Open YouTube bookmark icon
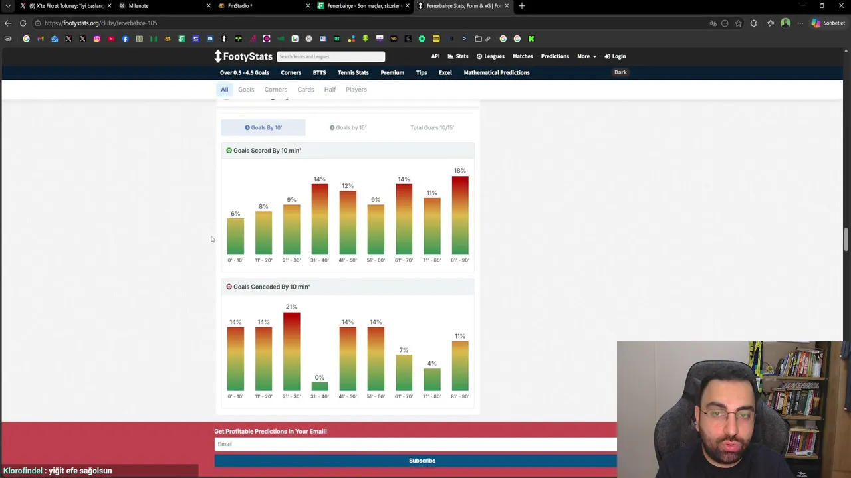Image resolution: width=851 pixels, height=478 pixels. click(x=111, y=39)
